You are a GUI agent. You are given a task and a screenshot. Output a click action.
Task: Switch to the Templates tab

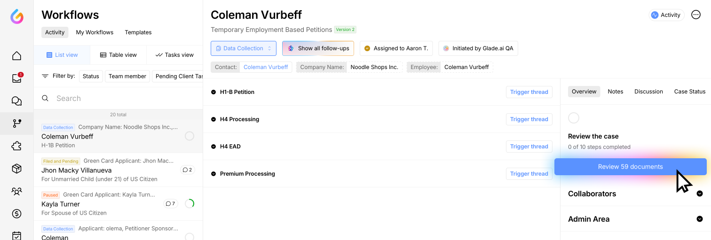138,32
